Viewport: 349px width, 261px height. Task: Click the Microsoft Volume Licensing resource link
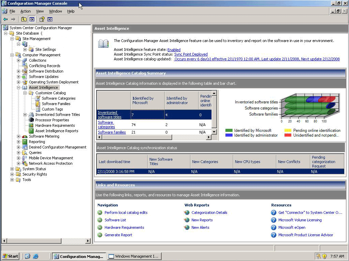click(x=300, y=220)
